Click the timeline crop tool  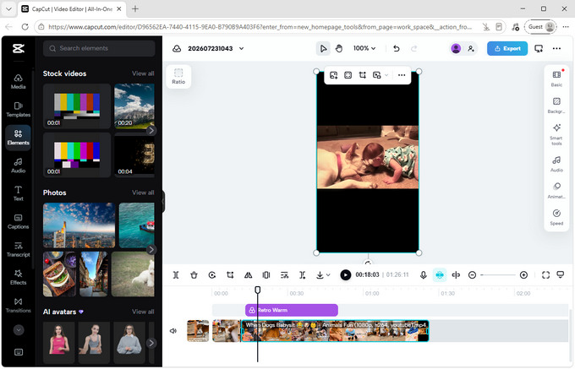tap(230, 275)
